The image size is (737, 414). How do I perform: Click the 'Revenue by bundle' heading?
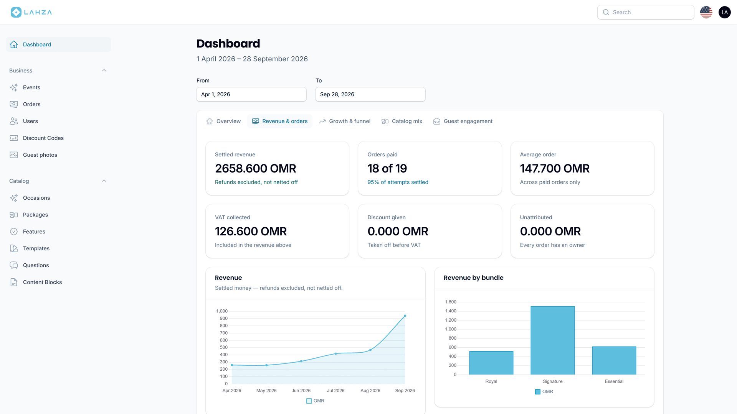pyautogui.click(x=473, y=278)
